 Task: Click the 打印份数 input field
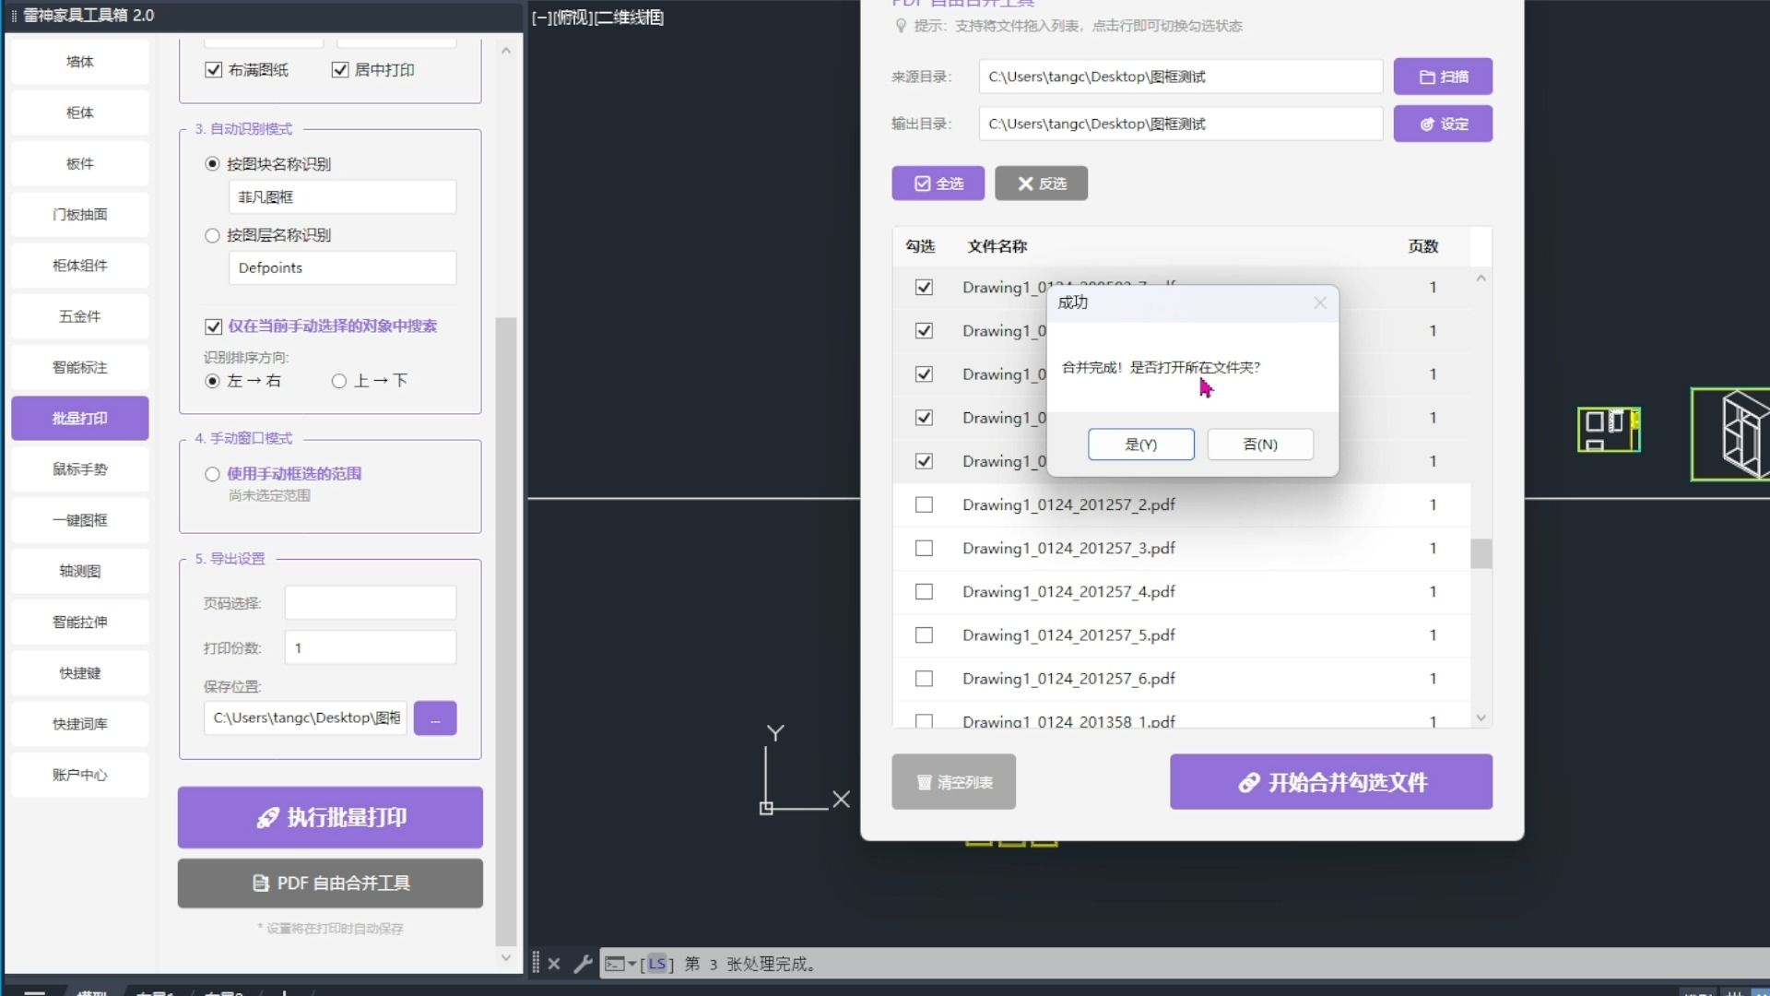point(371,648)
